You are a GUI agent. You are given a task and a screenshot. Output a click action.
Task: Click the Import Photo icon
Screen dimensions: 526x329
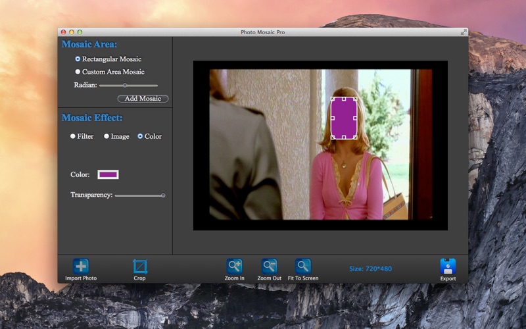click(x=80, y=266)
